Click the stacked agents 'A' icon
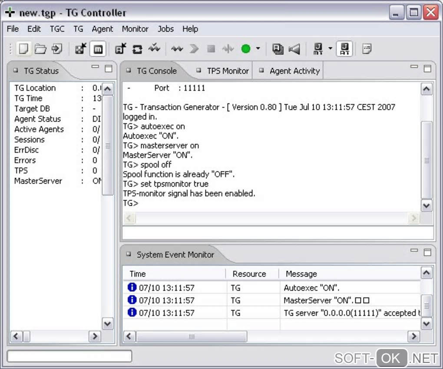This screenshot has height=369, width=443. pos(278,49)
